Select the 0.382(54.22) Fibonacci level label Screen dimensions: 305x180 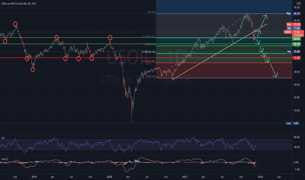149,52
